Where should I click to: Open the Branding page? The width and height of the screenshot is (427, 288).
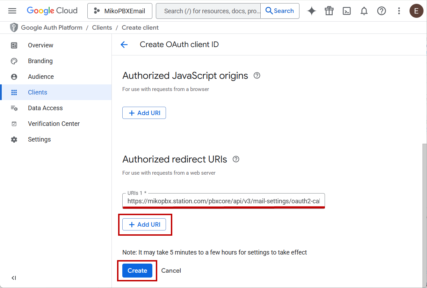(x=40, y=61)
